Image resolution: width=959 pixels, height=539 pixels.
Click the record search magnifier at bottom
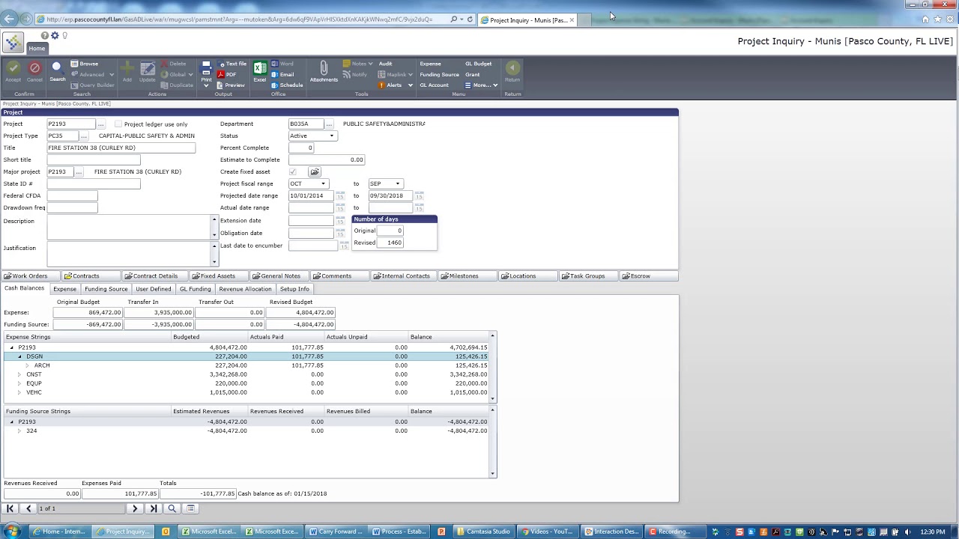(172, 508)
